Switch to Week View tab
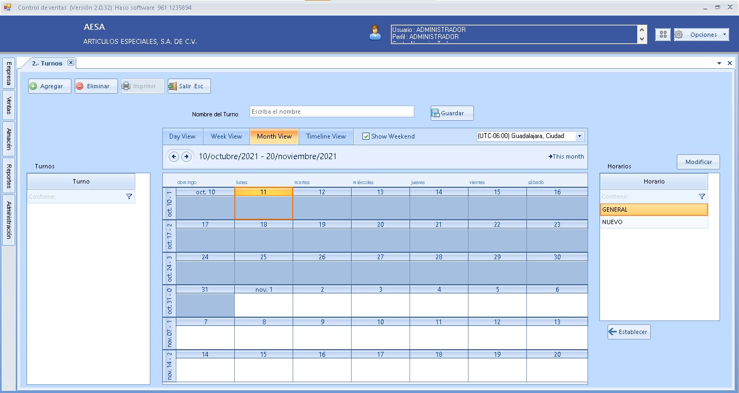This screenshot has height=393, width=739. point(226,136)
